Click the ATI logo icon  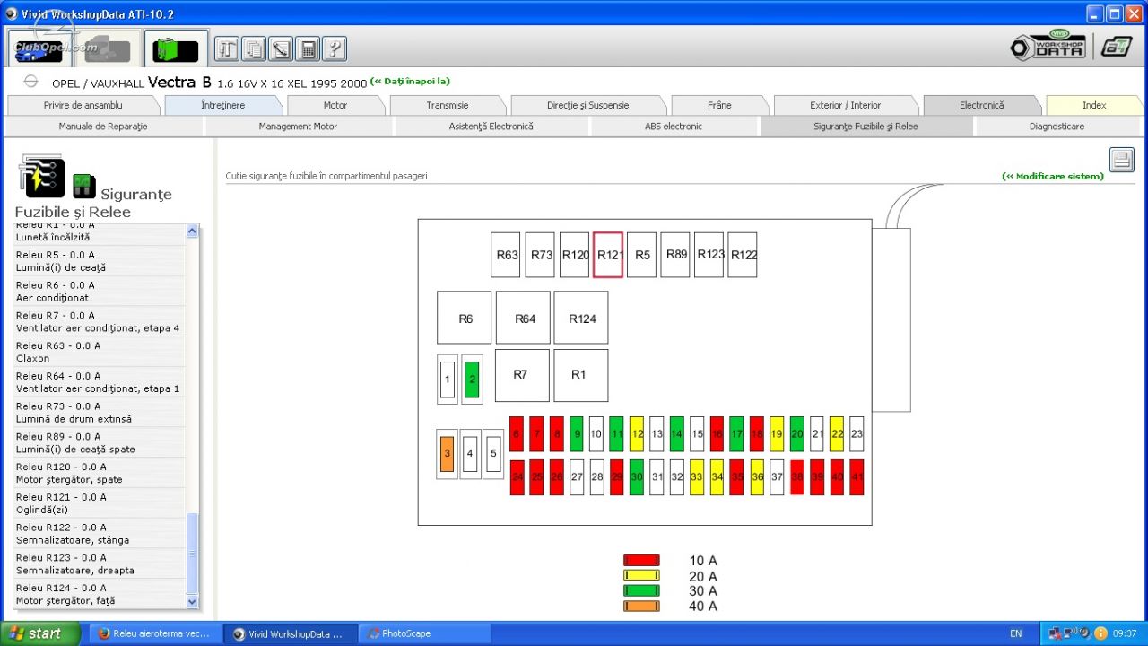click(1117, 47)
